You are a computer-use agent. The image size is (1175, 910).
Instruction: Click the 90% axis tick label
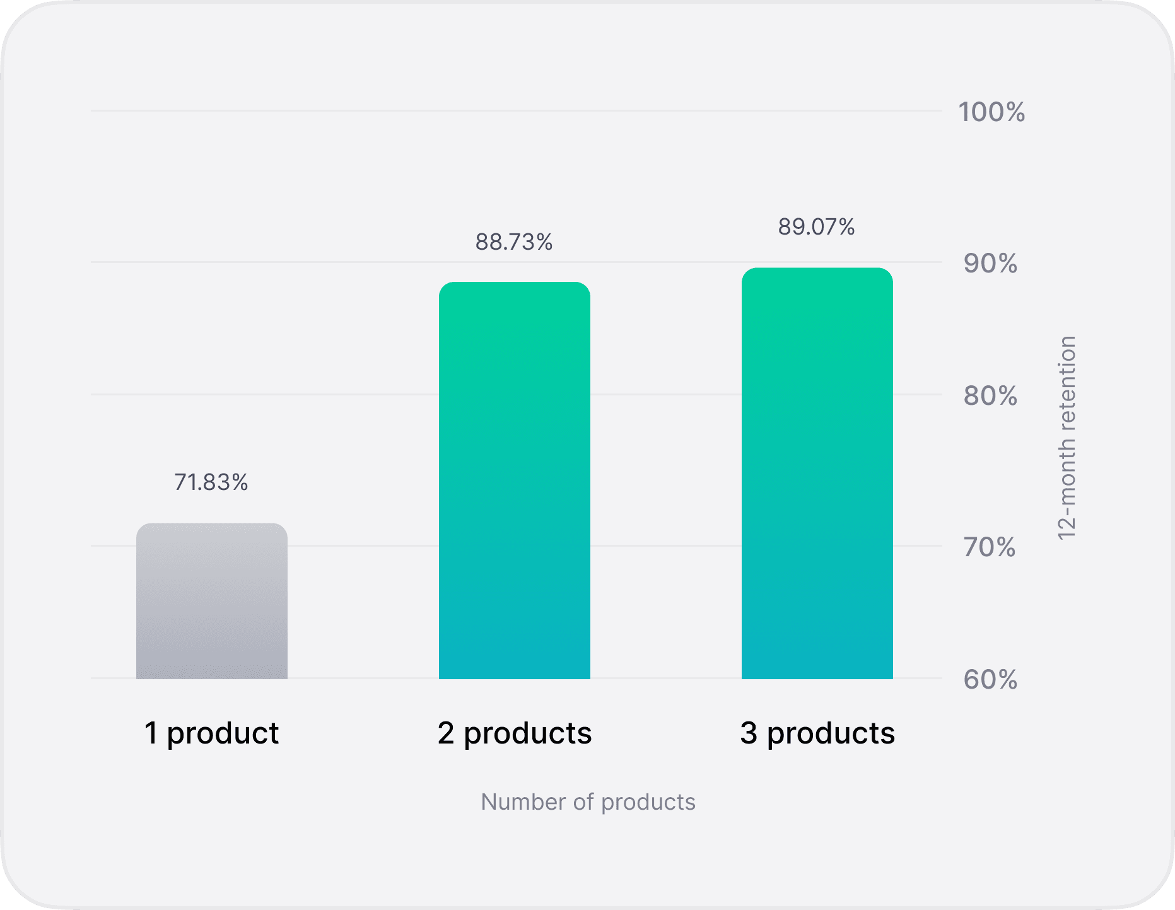tap(990, 264)
